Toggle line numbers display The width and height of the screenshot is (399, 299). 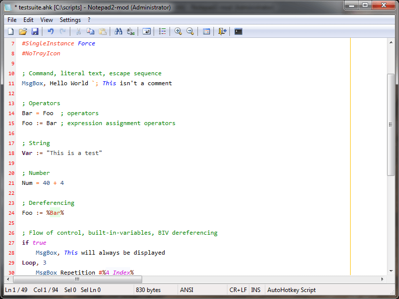[162, 31]
